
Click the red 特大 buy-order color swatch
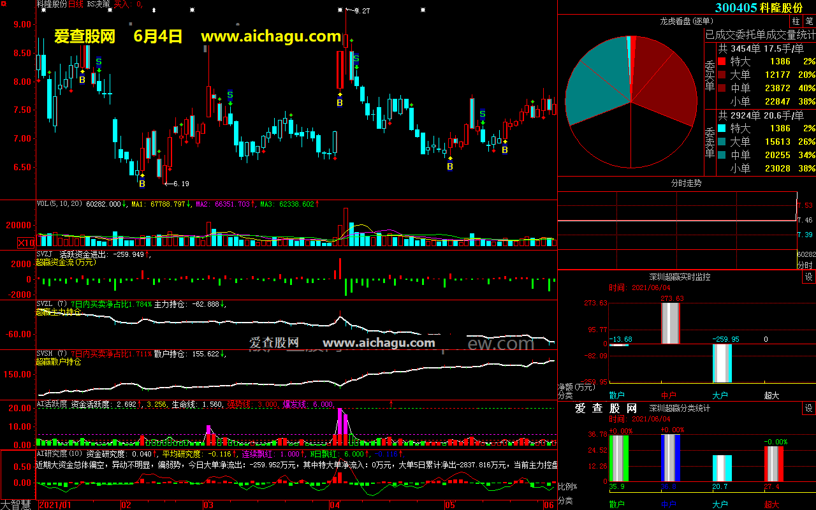722,62
